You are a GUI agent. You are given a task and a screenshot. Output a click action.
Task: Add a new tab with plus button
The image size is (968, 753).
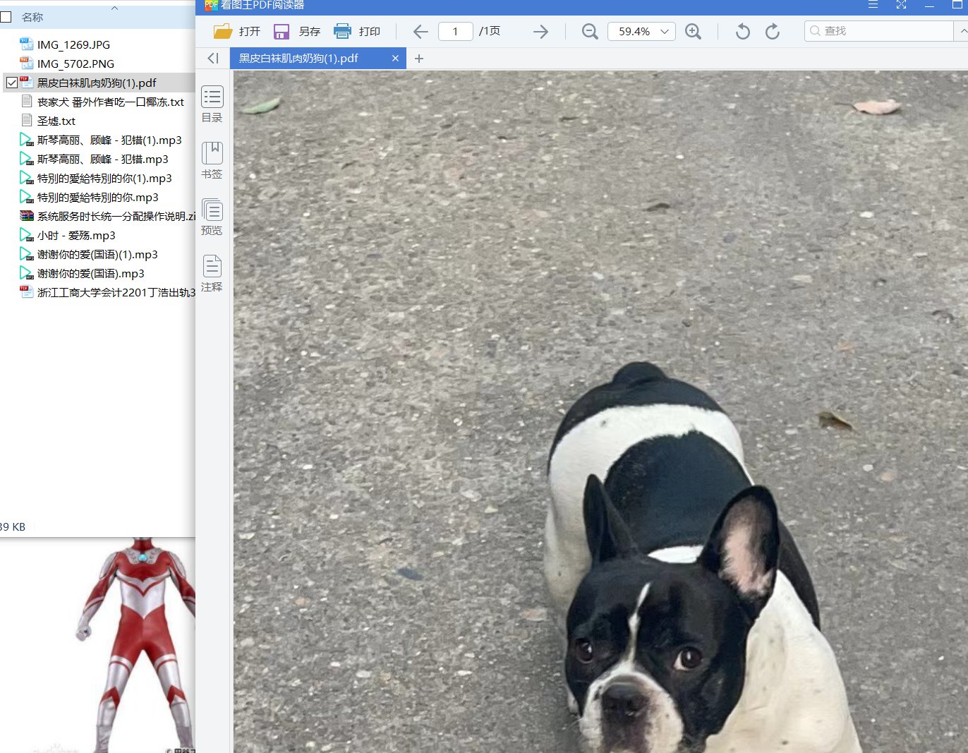tap(419, 59)
